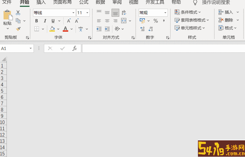This screenshot has width=245, height=157.
Task: Open 数字 group dialog launcher
Action: pyautogui.click(x=168, y=38)
